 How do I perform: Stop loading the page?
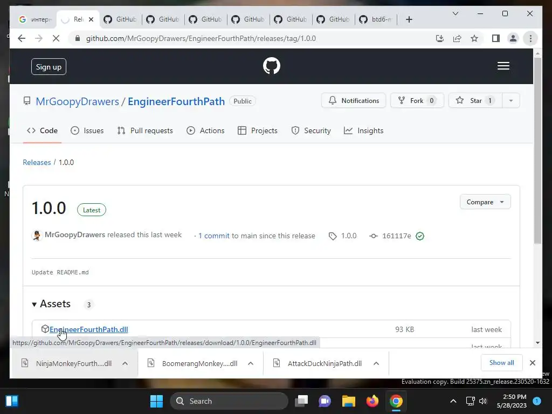click(56, 38)
